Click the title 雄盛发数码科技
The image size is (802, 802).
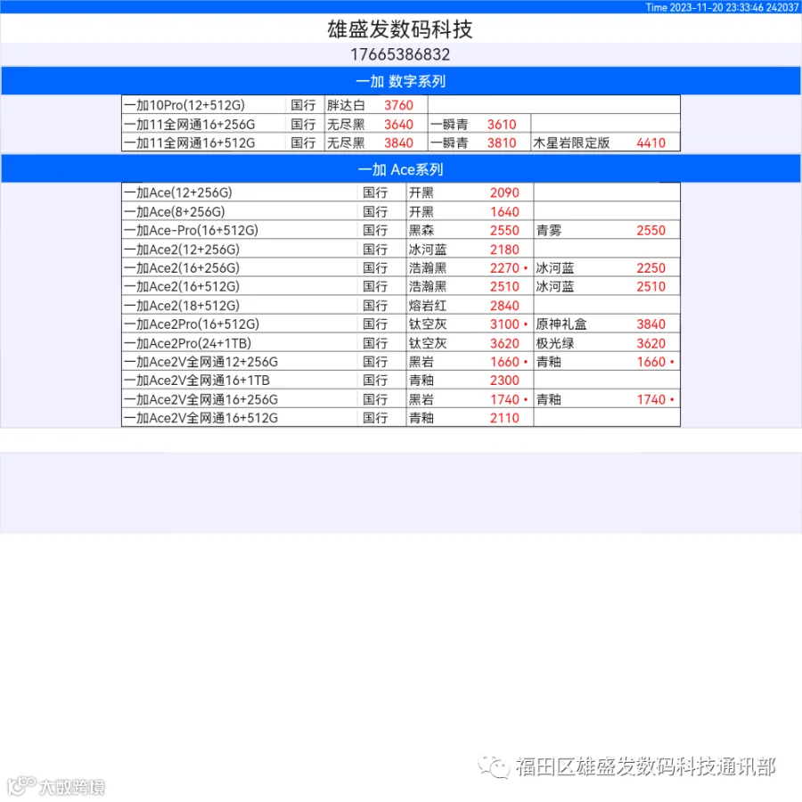coord(399,29)
